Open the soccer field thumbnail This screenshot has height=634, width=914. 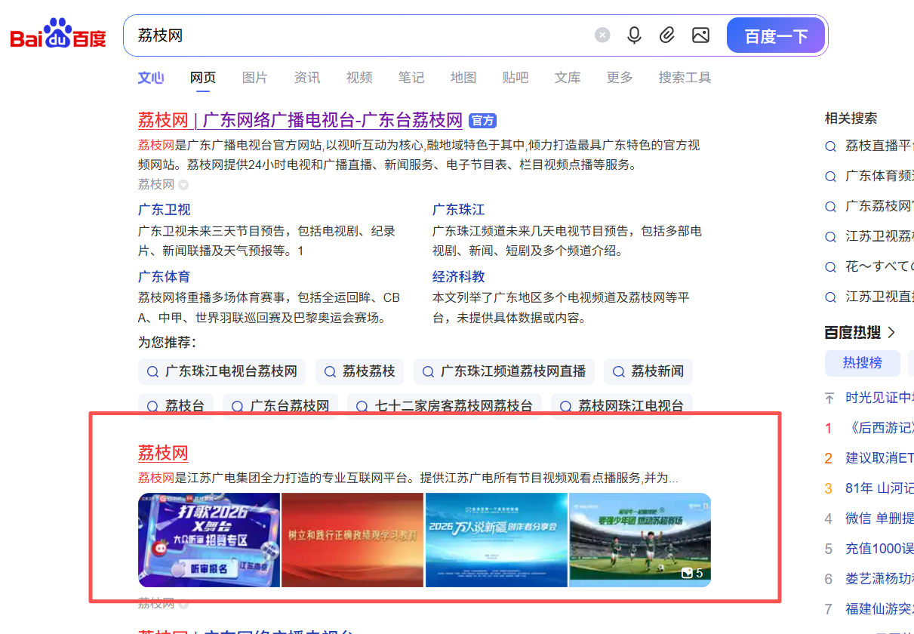(x=640, y=540)
